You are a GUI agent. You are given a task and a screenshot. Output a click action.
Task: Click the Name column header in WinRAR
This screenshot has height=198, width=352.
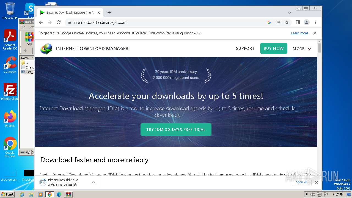tap(27, 58)
